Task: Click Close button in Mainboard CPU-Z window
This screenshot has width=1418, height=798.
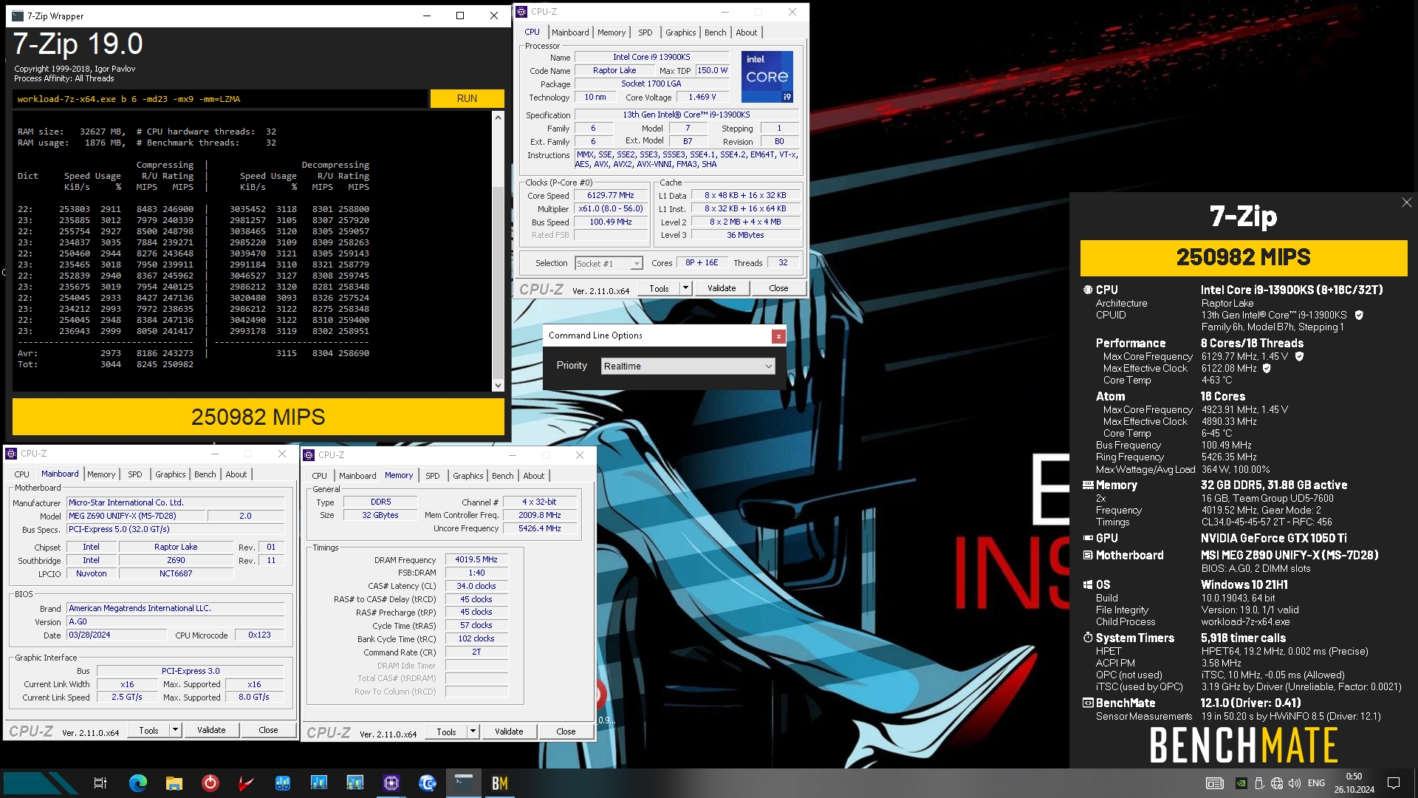Action: coord(268,730)
